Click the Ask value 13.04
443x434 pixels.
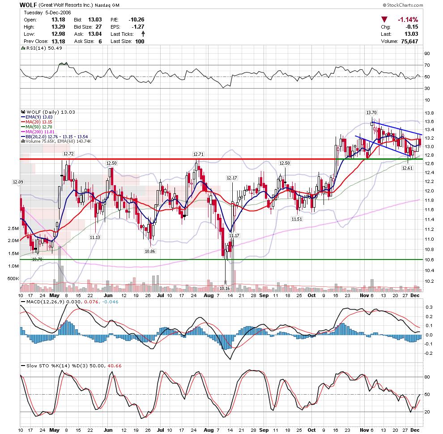point(95,34)
